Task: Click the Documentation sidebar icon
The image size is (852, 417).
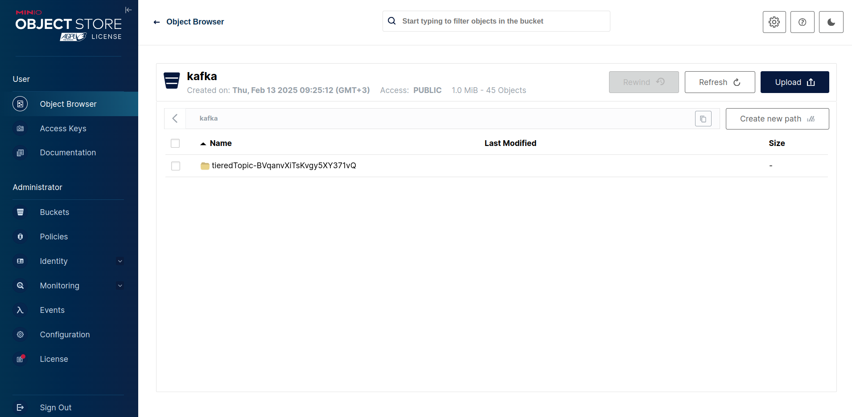Action: pos(20,153)
